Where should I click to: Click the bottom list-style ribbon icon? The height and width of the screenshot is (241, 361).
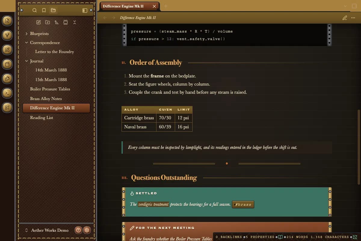(x=7, y=108)
